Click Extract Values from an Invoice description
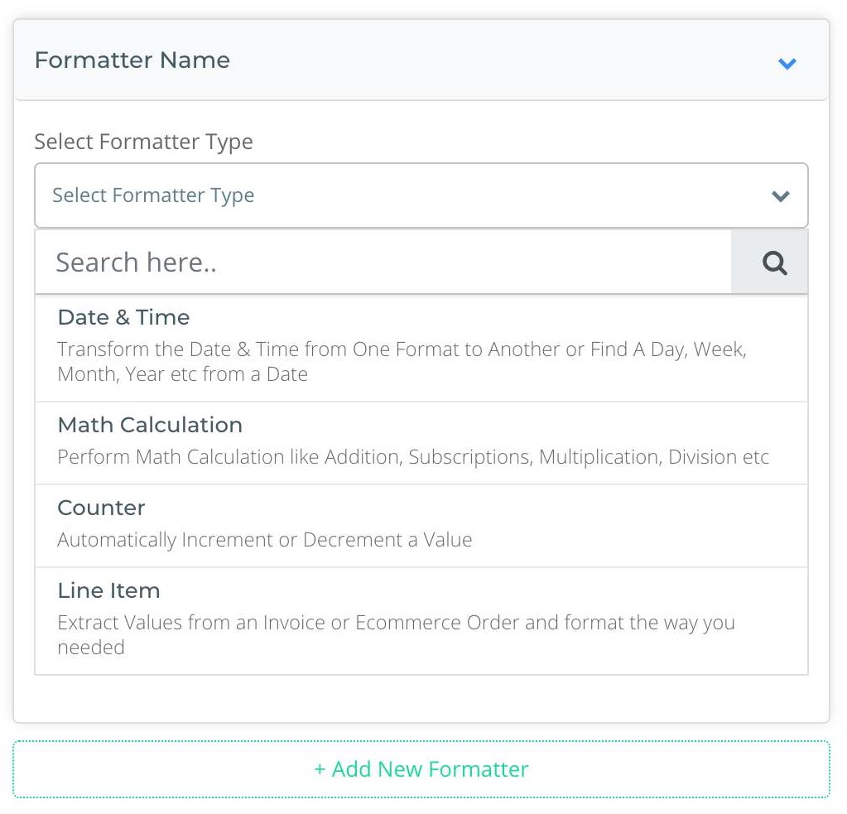The height and width of the screenshot is (814, 847). [396, 634]
